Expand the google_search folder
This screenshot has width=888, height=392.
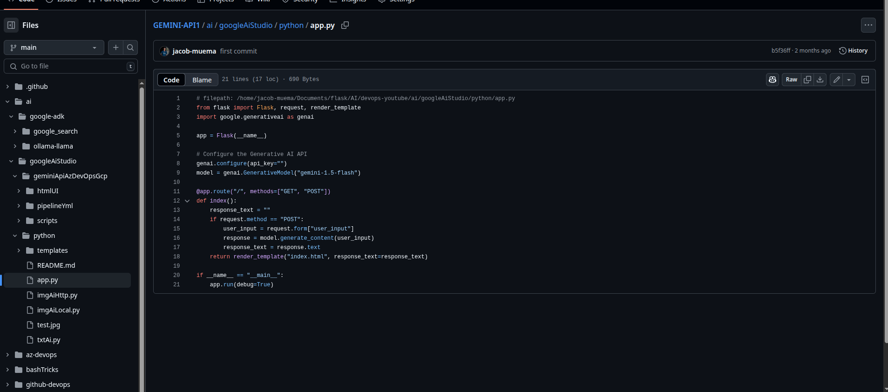(15, 131)
